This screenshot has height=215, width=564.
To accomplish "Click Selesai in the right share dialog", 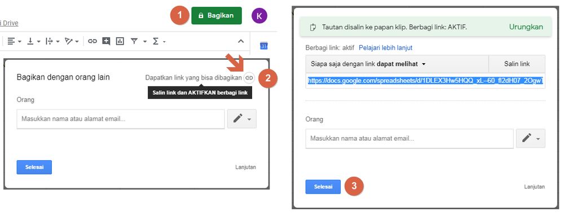I will [323, 187].
